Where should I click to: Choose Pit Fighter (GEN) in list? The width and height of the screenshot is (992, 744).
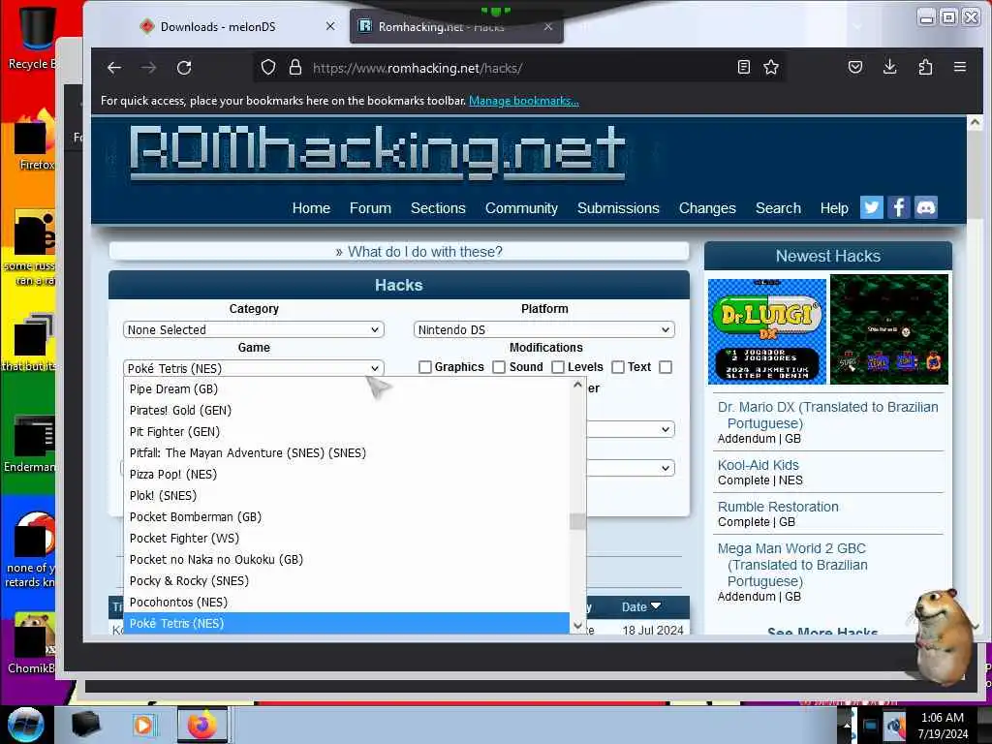[x=347, y=431]
